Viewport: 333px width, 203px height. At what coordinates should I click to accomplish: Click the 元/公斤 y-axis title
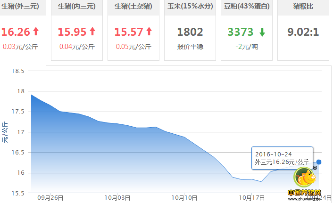point(5,132)
